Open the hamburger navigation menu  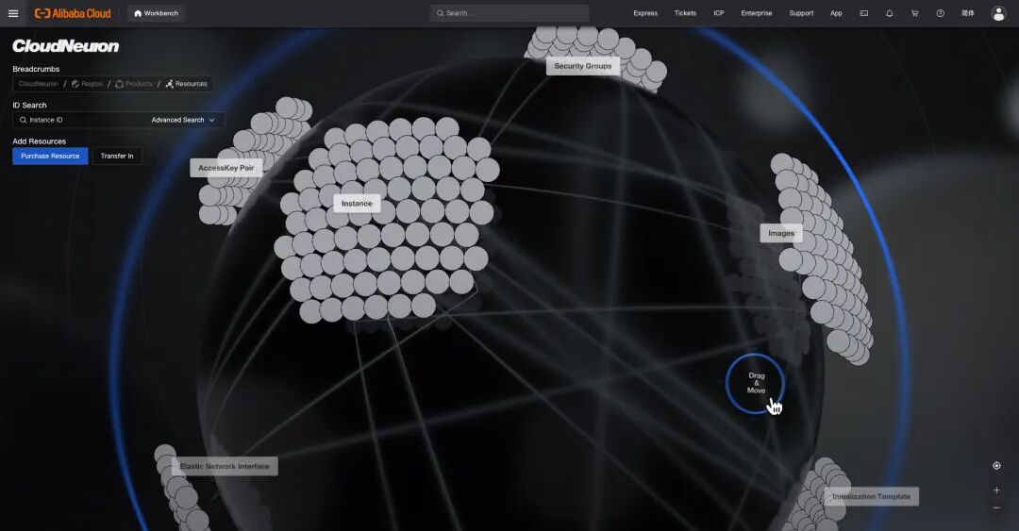[13, 13]
